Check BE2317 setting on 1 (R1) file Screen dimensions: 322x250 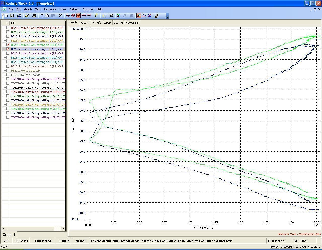coord(8,28)
